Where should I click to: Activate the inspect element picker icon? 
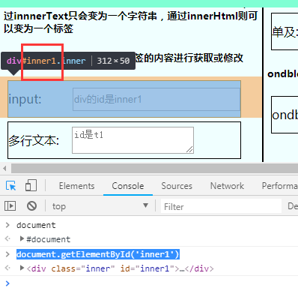tap(10, 186)
